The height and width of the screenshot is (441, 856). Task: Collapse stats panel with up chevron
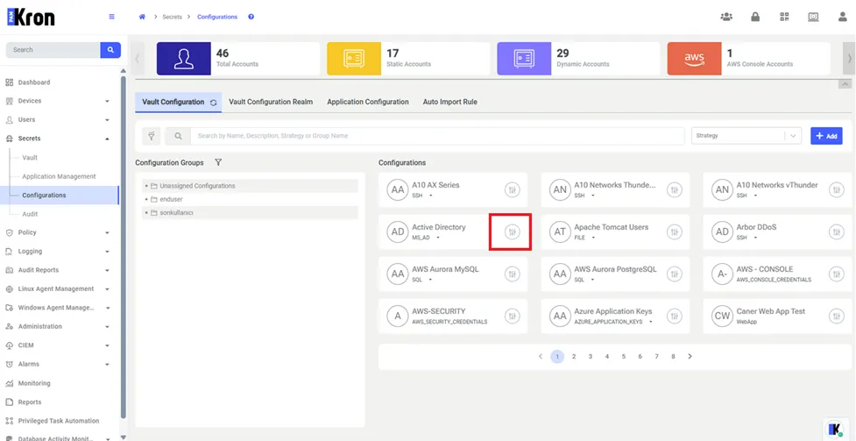coord(845,84)
